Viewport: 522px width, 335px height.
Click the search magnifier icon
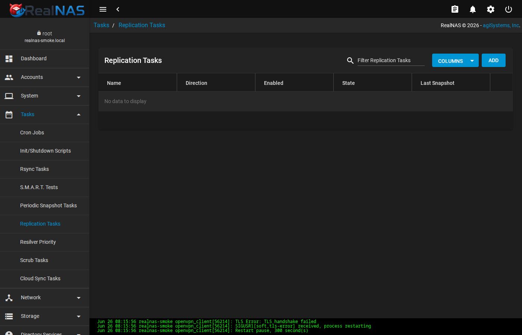pyautogui.click(x=350, y=60)
